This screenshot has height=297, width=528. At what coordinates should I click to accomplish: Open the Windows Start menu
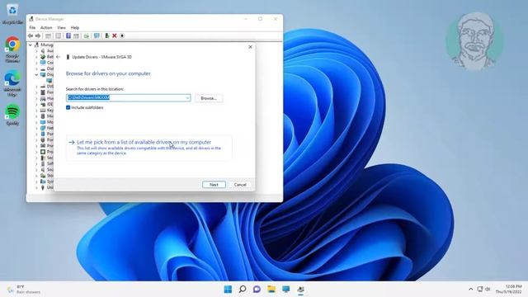tap(228, 290)
